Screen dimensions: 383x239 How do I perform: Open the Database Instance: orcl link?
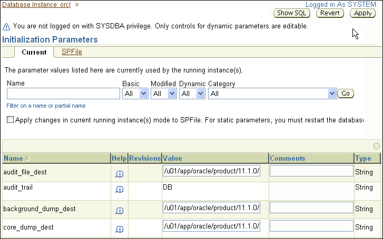coord(36,4)
